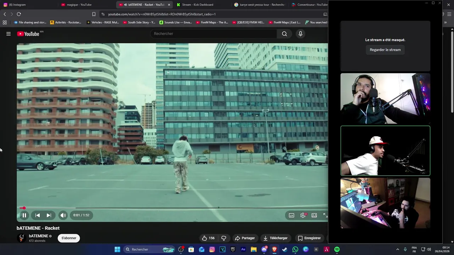Go back in browser history

tap(5, 14)
